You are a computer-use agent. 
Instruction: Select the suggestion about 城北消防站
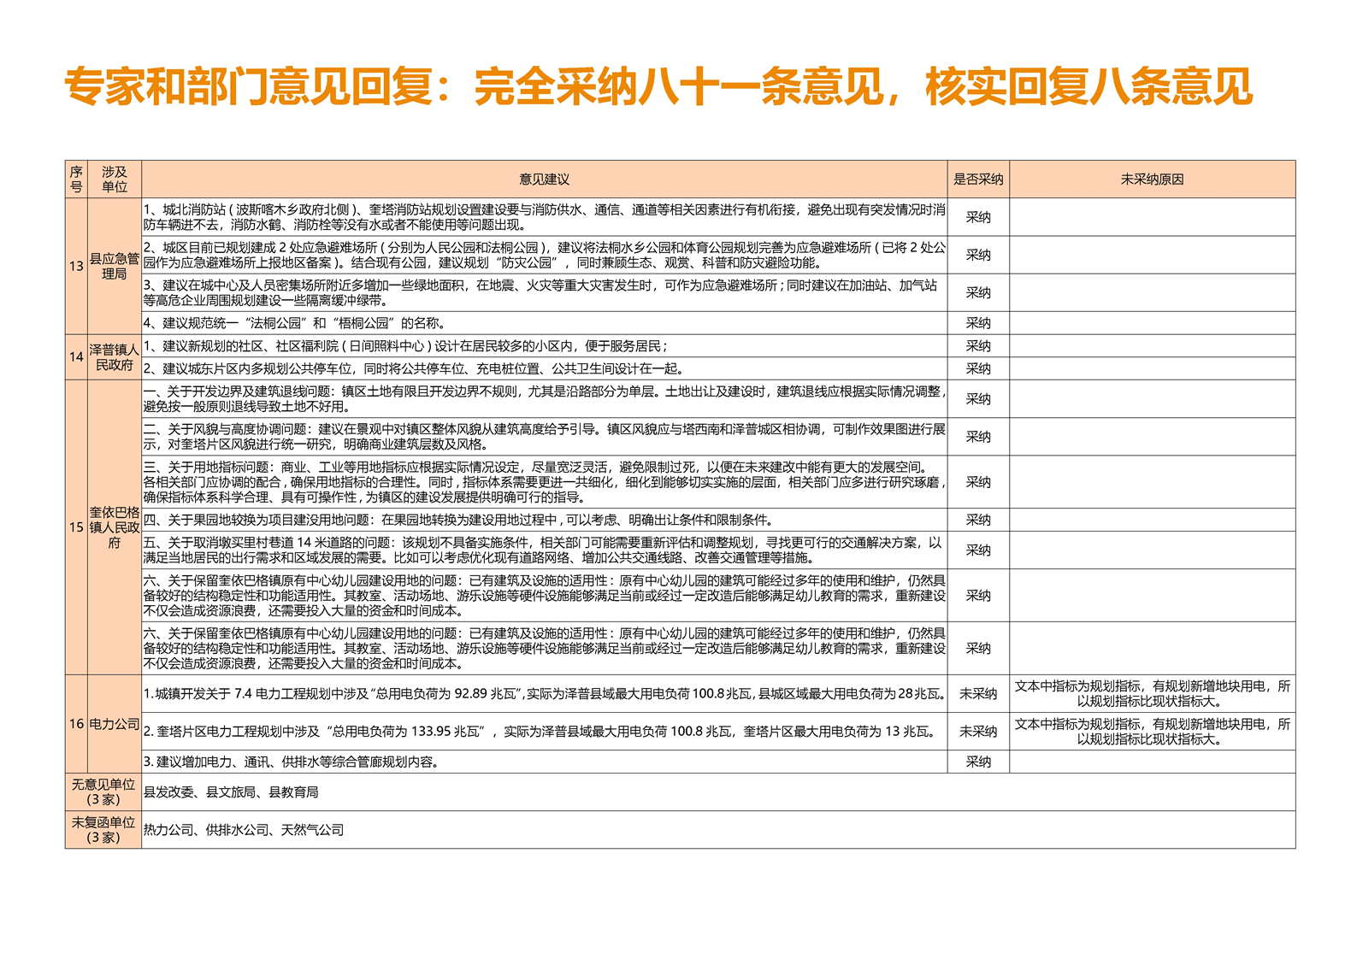(544, 217)
